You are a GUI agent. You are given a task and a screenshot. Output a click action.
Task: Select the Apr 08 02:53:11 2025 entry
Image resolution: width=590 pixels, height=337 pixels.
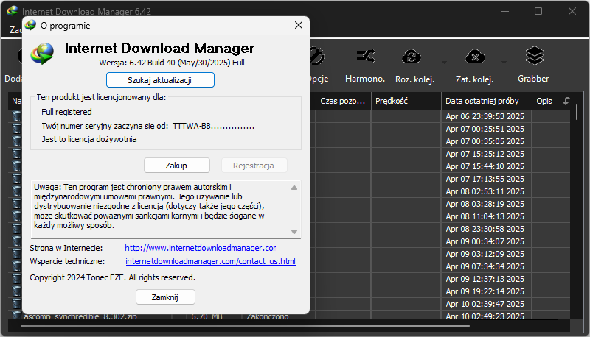coord(485,191)
